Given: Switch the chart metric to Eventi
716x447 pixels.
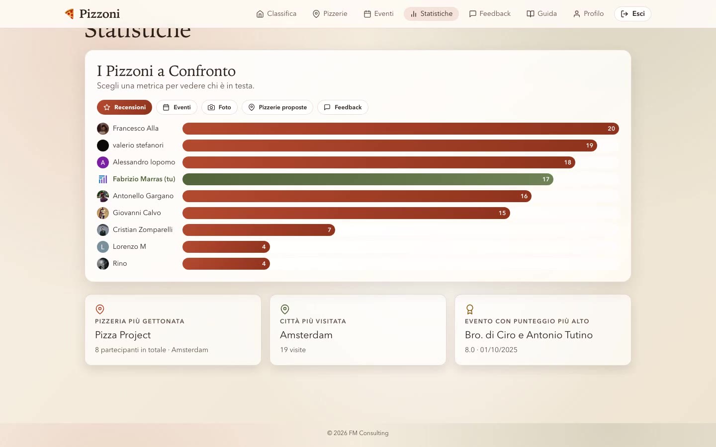Looking at the screenshot, I should [x=177, y=107].
